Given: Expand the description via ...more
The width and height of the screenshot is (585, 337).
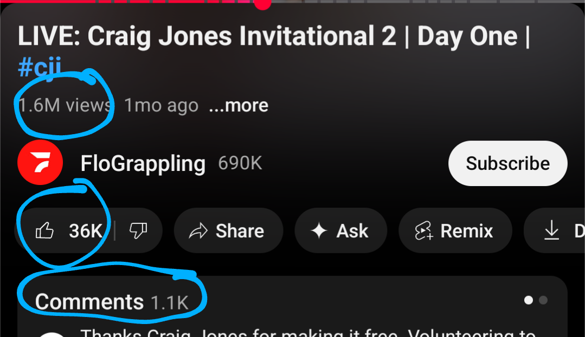Looking at the screenshot, I should point(239,105).
